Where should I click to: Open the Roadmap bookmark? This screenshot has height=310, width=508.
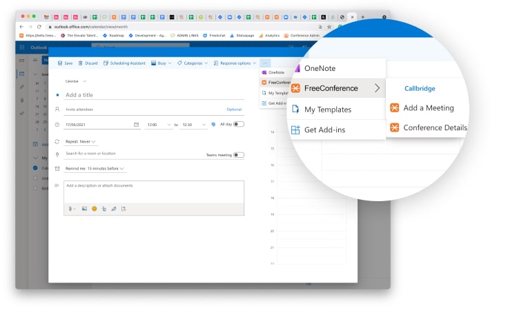click(x=113, y=36)
